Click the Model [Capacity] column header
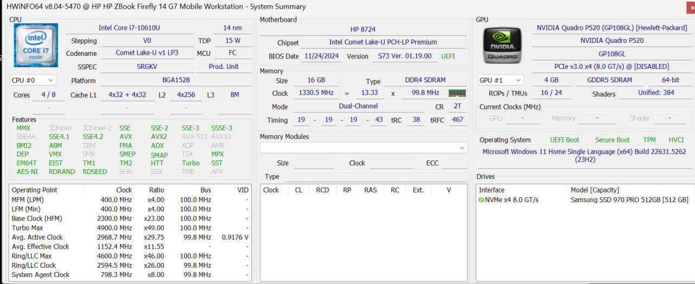Image resolution: width=695 pixels, height=284 pixels. (595, 190)
